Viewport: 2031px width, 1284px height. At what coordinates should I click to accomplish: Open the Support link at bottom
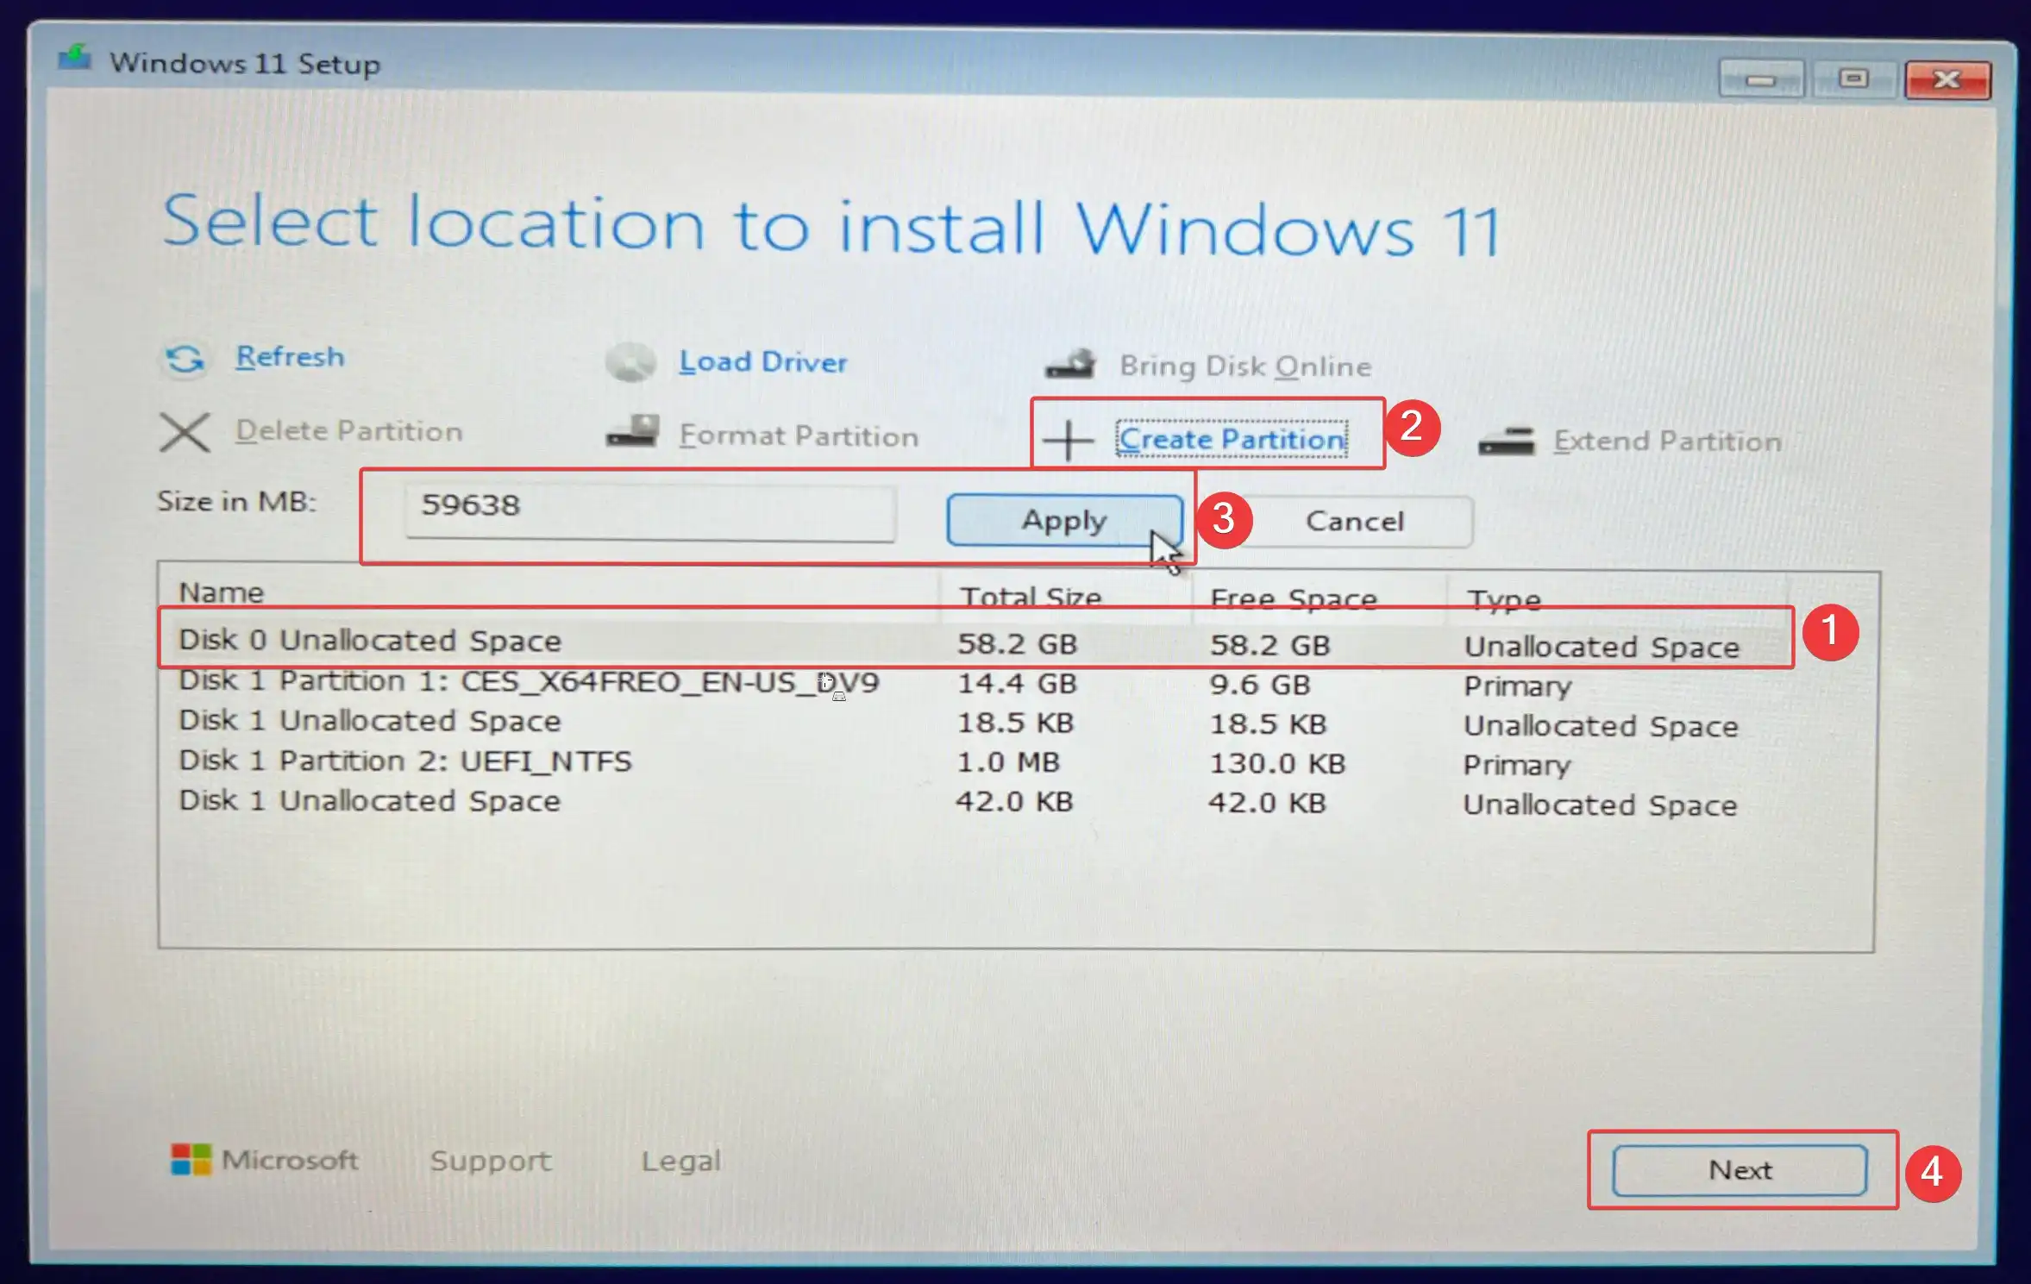pyautogui.click(x=491, y=1161)
